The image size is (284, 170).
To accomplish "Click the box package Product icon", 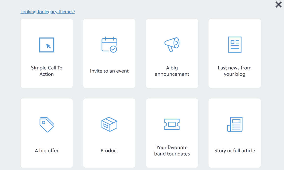I will (109, 124).
